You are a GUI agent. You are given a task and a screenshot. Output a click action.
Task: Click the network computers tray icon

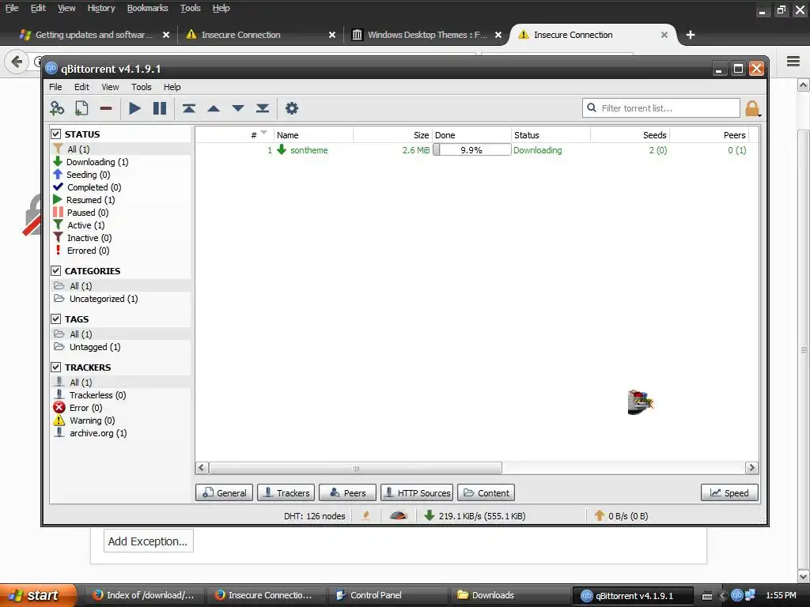tap(750, 594)
